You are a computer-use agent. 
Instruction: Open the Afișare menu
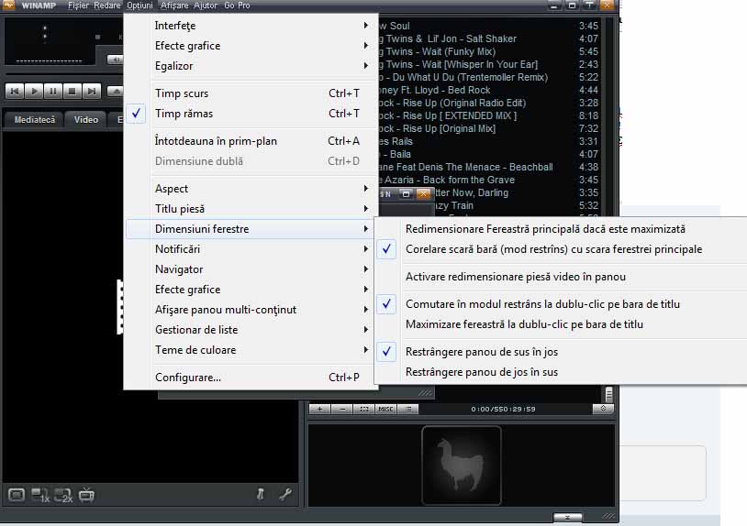pos(174,5)
